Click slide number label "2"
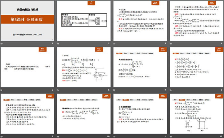This screenshot has width=224, height=138. click(109, 43)
